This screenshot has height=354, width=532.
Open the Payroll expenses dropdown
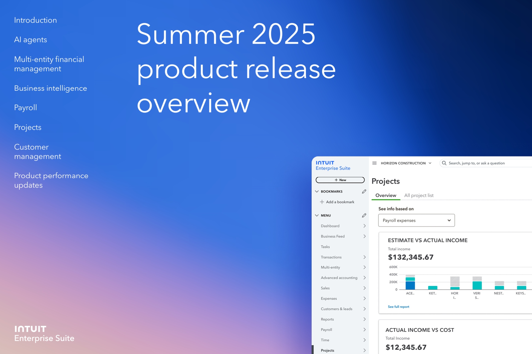pos(416,220)
